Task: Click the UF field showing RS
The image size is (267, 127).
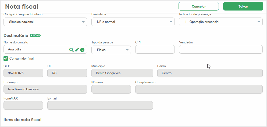Action: coord(67,73)
